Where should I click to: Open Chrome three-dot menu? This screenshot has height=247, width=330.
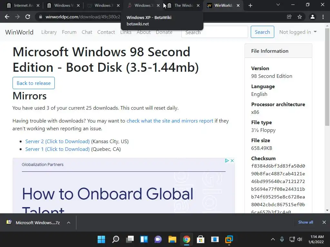pos(323,17)
